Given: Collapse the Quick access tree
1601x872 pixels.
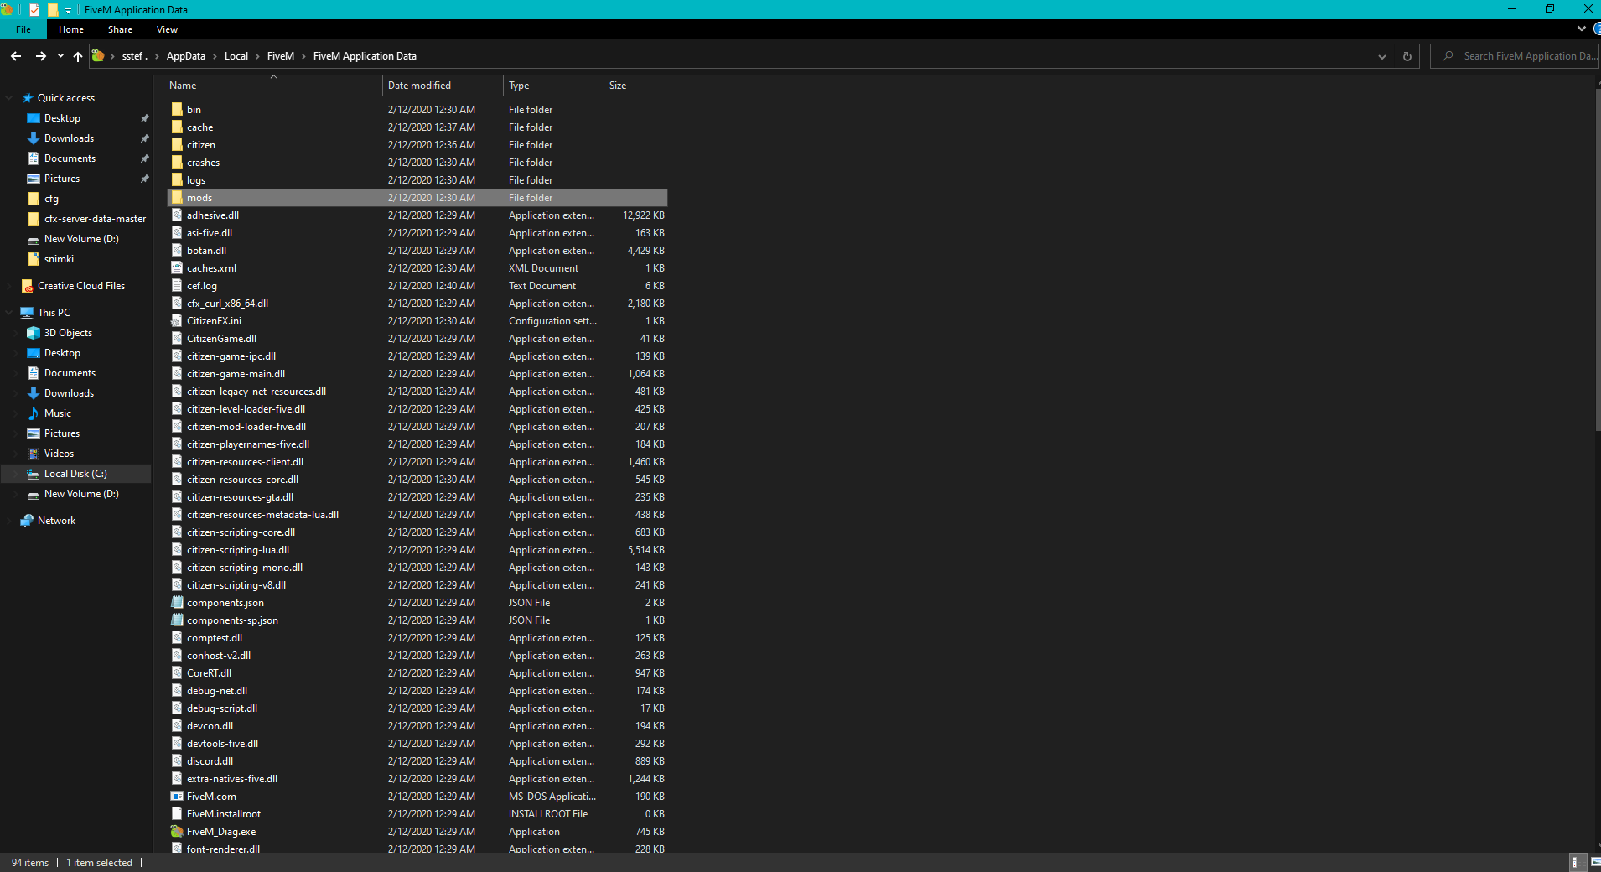Looking at the screenshot, I should [9, 98].
